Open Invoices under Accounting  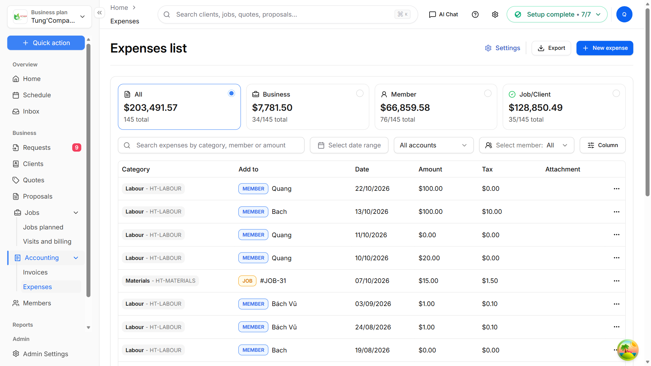pos(35,272)
